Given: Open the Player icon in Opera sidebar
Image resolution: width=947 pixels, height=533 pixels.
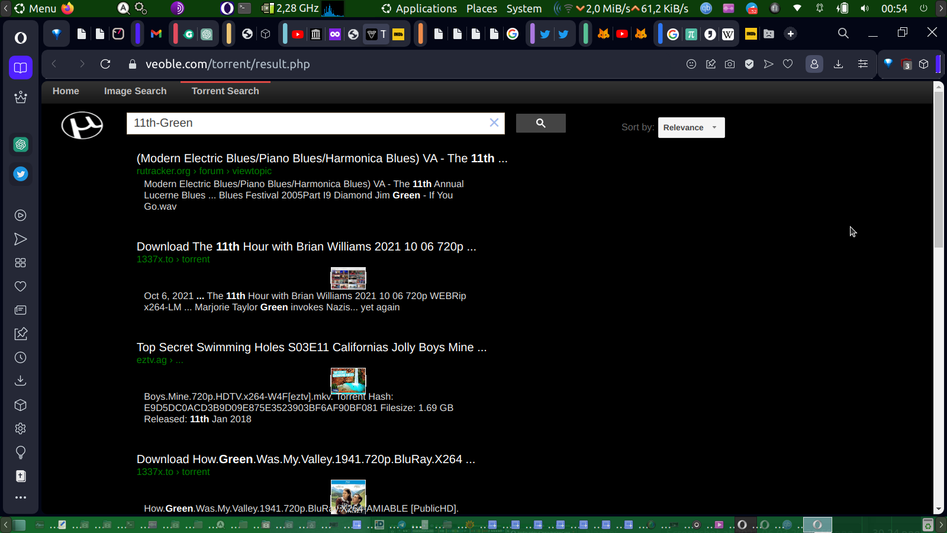Looking at the screenshot, I should coord(21,216).
